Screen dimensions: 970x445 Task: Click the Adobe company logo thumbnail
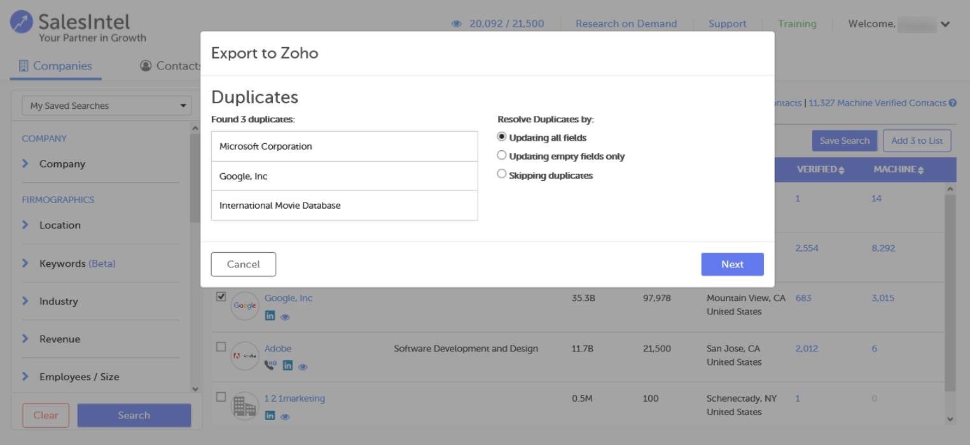245,356
